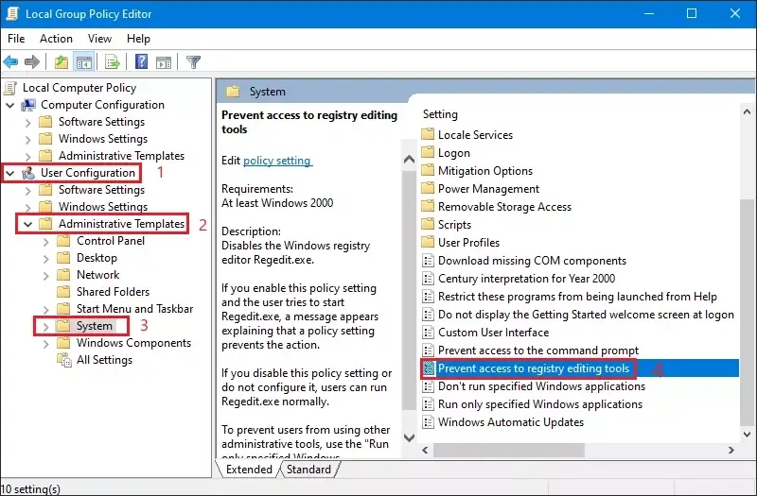This screenshot has width=757, height=496.
Task: Click the settings list vertical scroll down arrow
Action: click(747, 434)
